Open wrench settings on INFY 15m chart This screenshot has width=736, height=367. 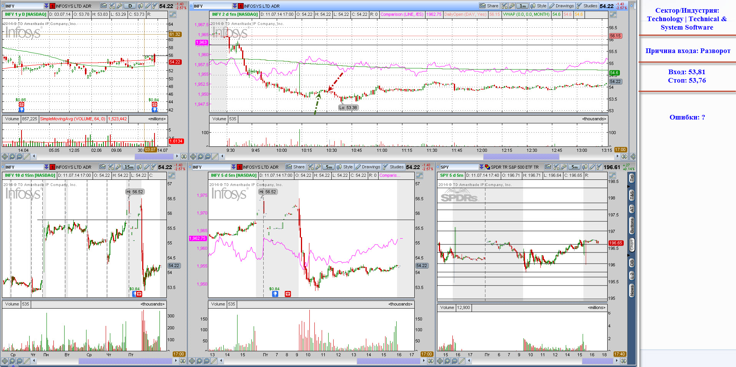click(x=118, y=167)
